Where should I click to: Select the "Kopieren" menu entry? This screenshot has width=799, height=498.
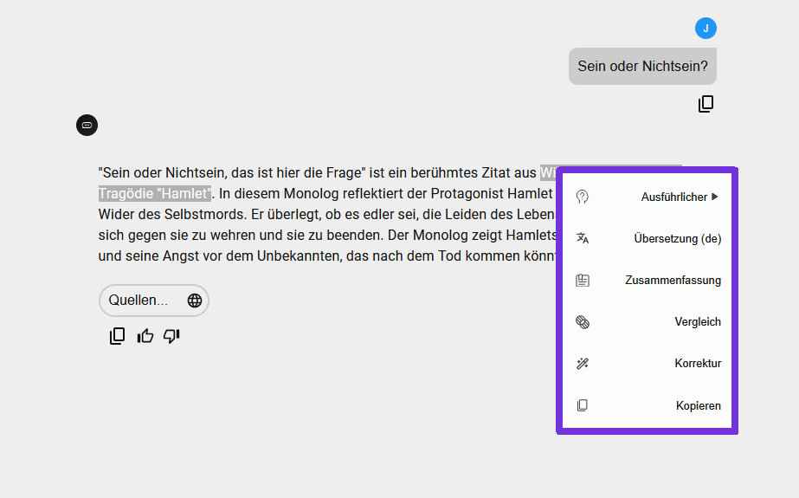698,405
